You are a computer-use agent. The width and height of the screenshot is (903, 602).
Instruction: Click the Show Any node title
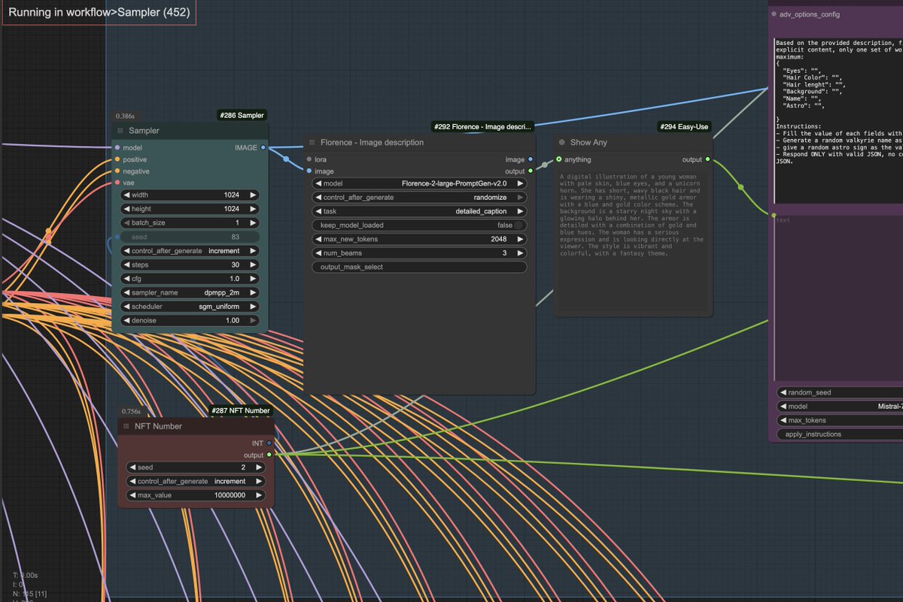click(588, 142)
